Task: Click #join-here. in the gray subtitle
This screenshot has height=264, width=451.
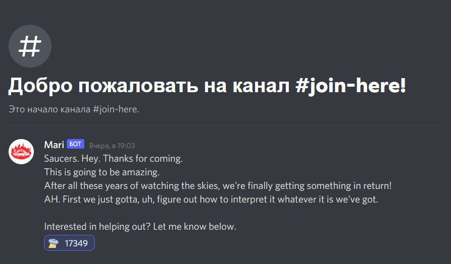Action: [116, 109]
